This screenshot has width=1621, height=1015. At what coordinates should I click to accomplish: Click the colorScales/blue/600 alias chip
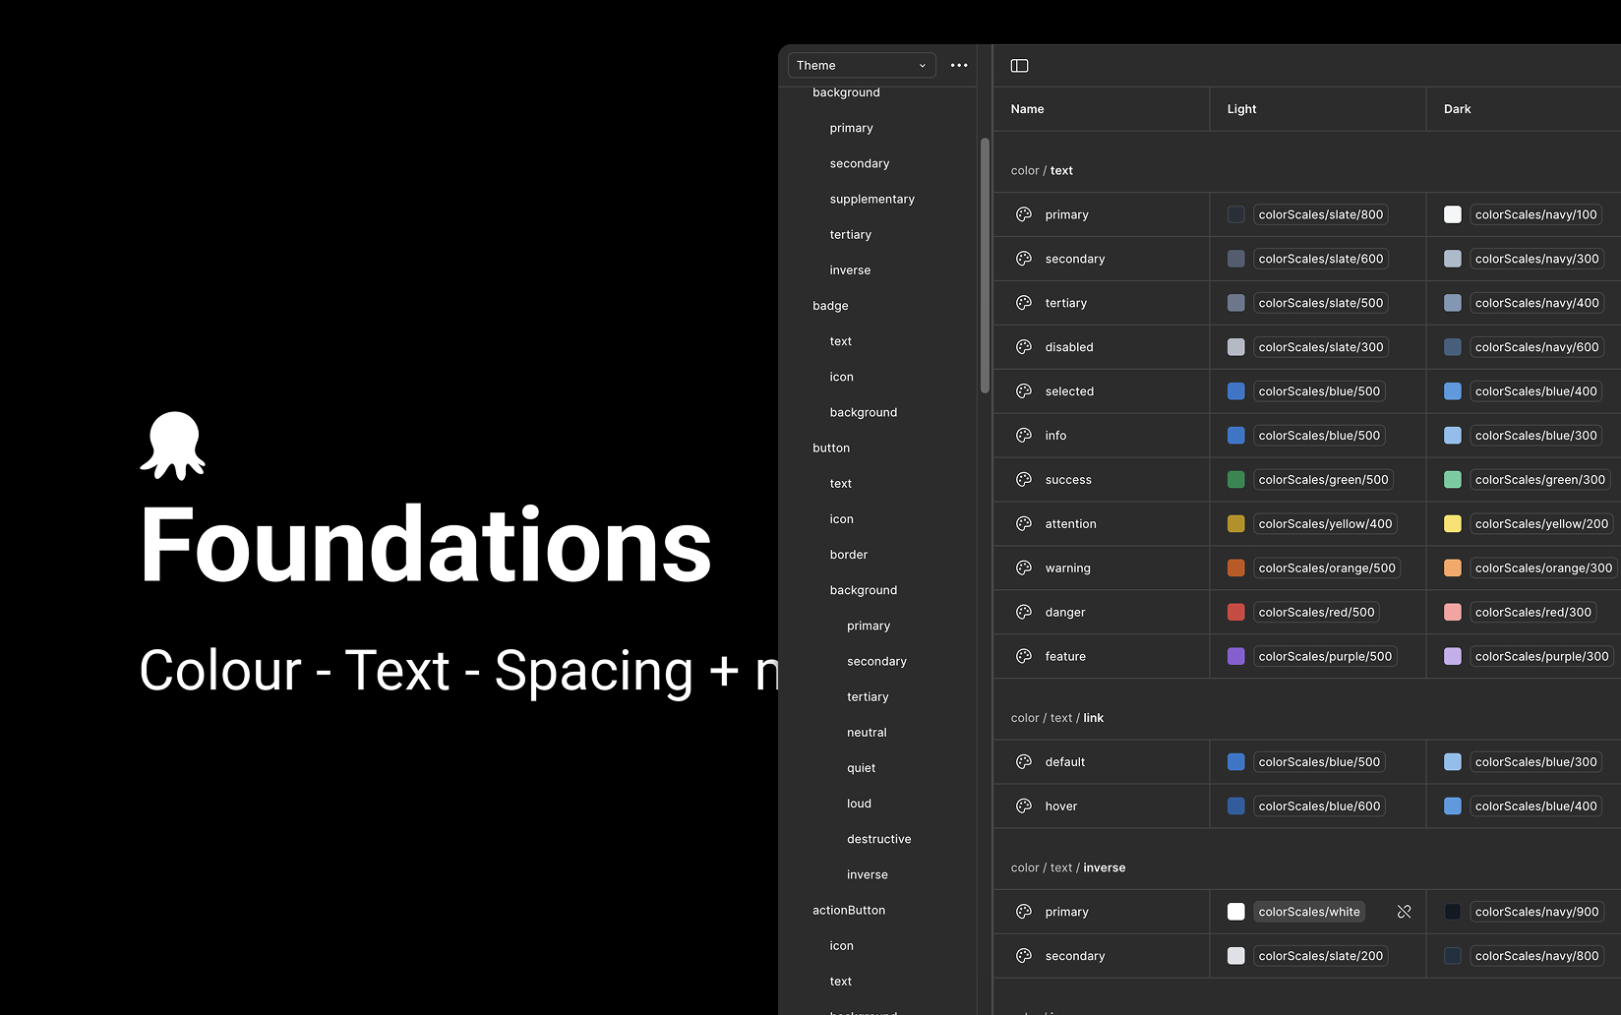1320,806
